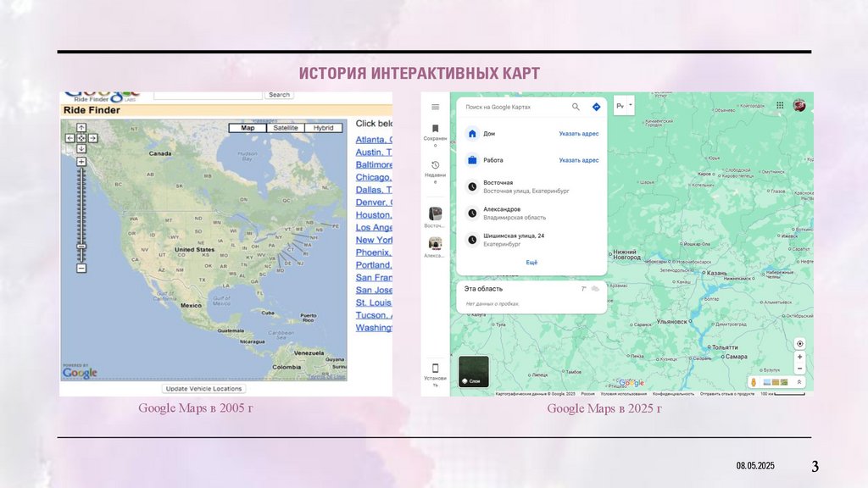This screenshot has height=488, width=868.
Task: Pan left arrow on 2005 map
Action: coord(70,138)
